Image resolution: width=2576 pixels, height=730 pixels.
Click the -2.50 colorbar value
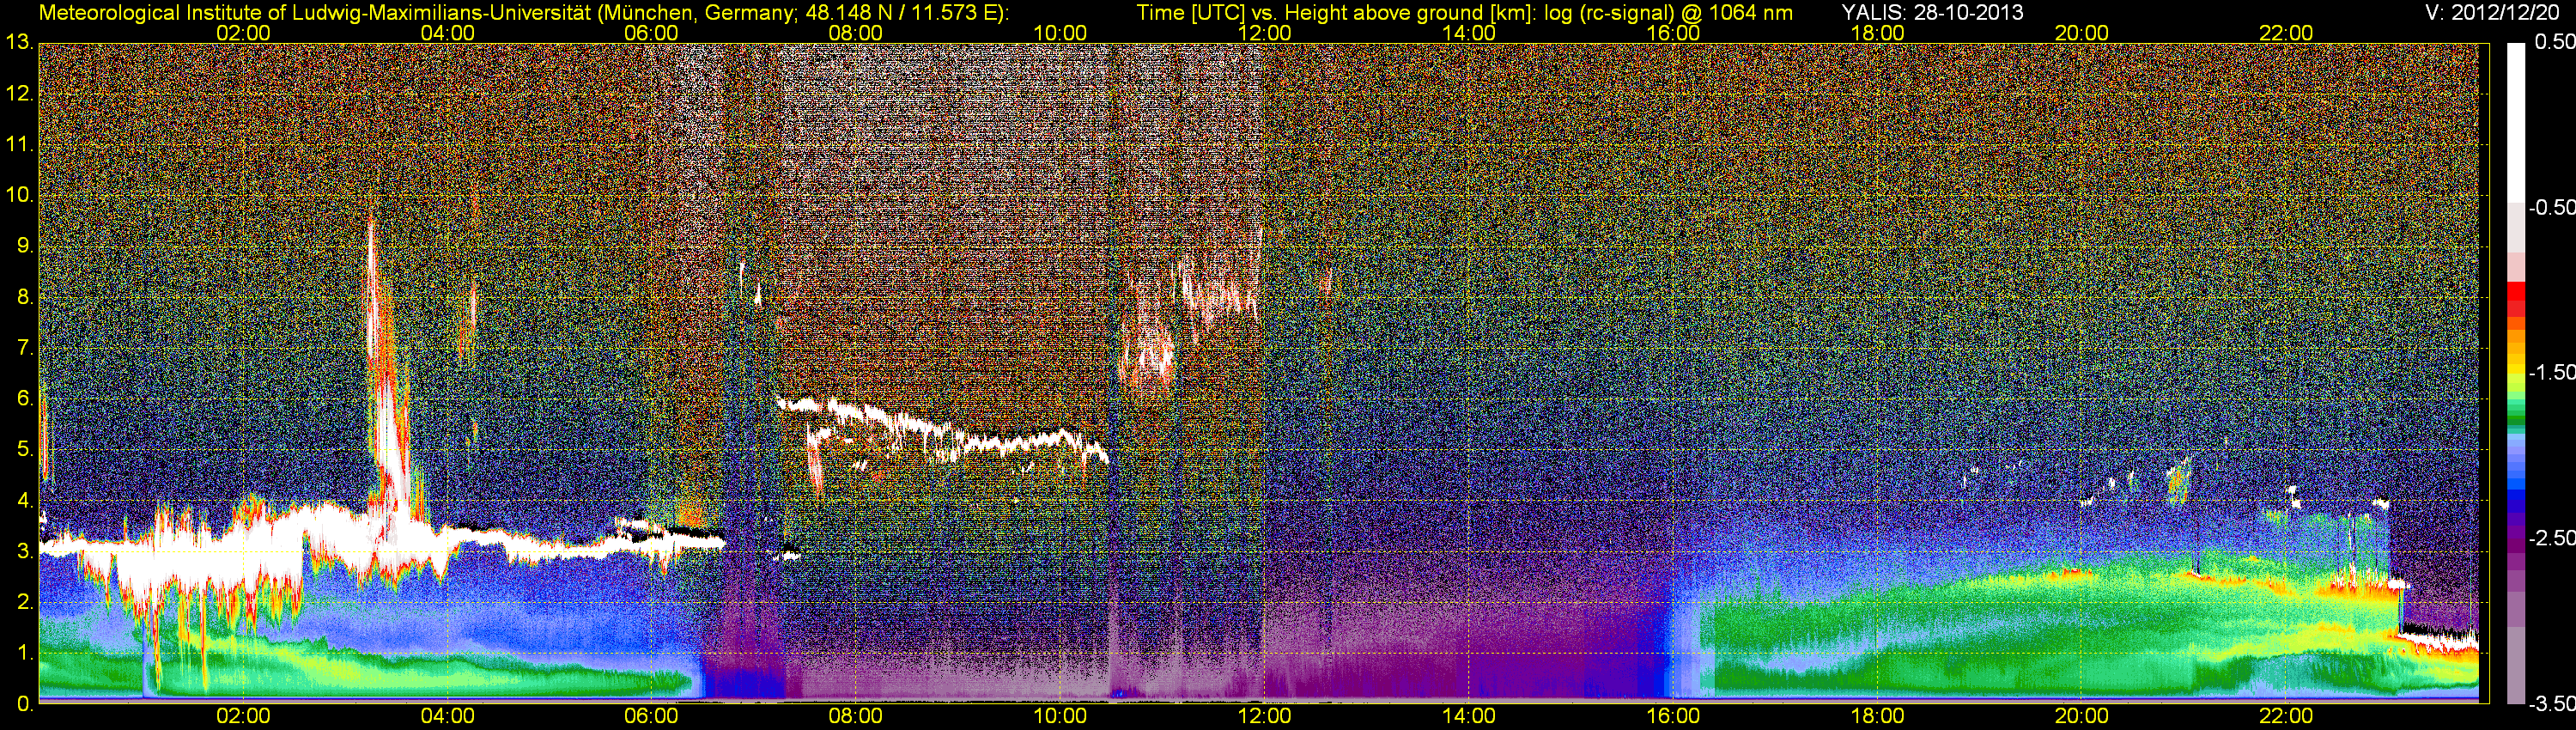coord(2551,538)
